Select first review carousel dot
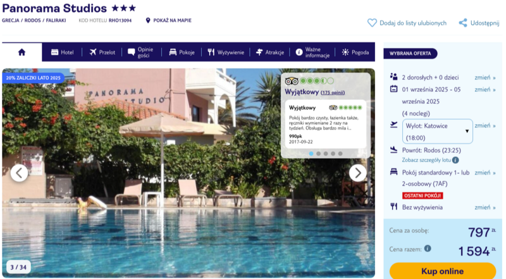Viewport: 506px width, 279px height. [x=311, y=154]
